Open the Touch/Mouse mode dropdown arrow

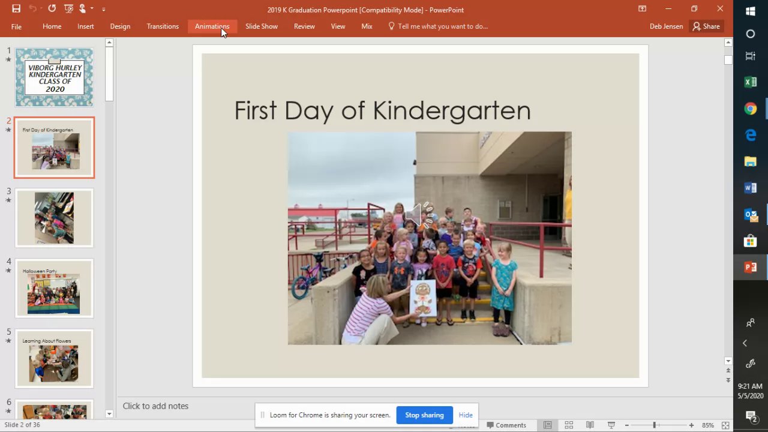click(92, 10)
